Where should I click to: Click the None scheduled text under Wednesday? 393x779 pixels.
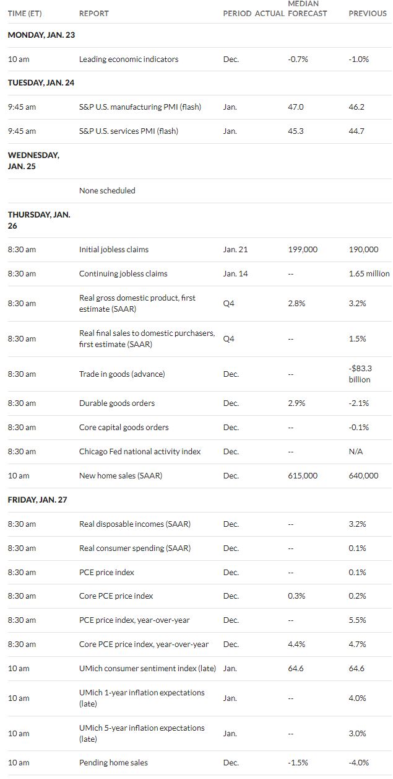click(107, 190)
